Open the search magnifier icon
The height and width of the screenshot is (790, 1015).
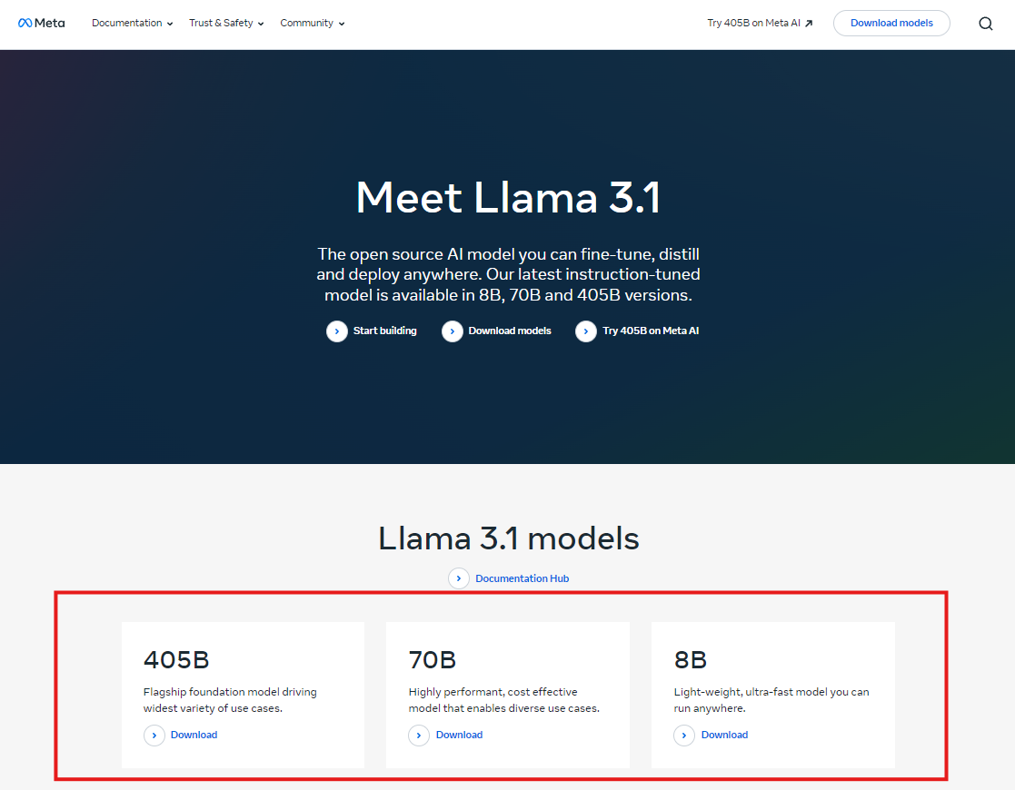point(985,24)
